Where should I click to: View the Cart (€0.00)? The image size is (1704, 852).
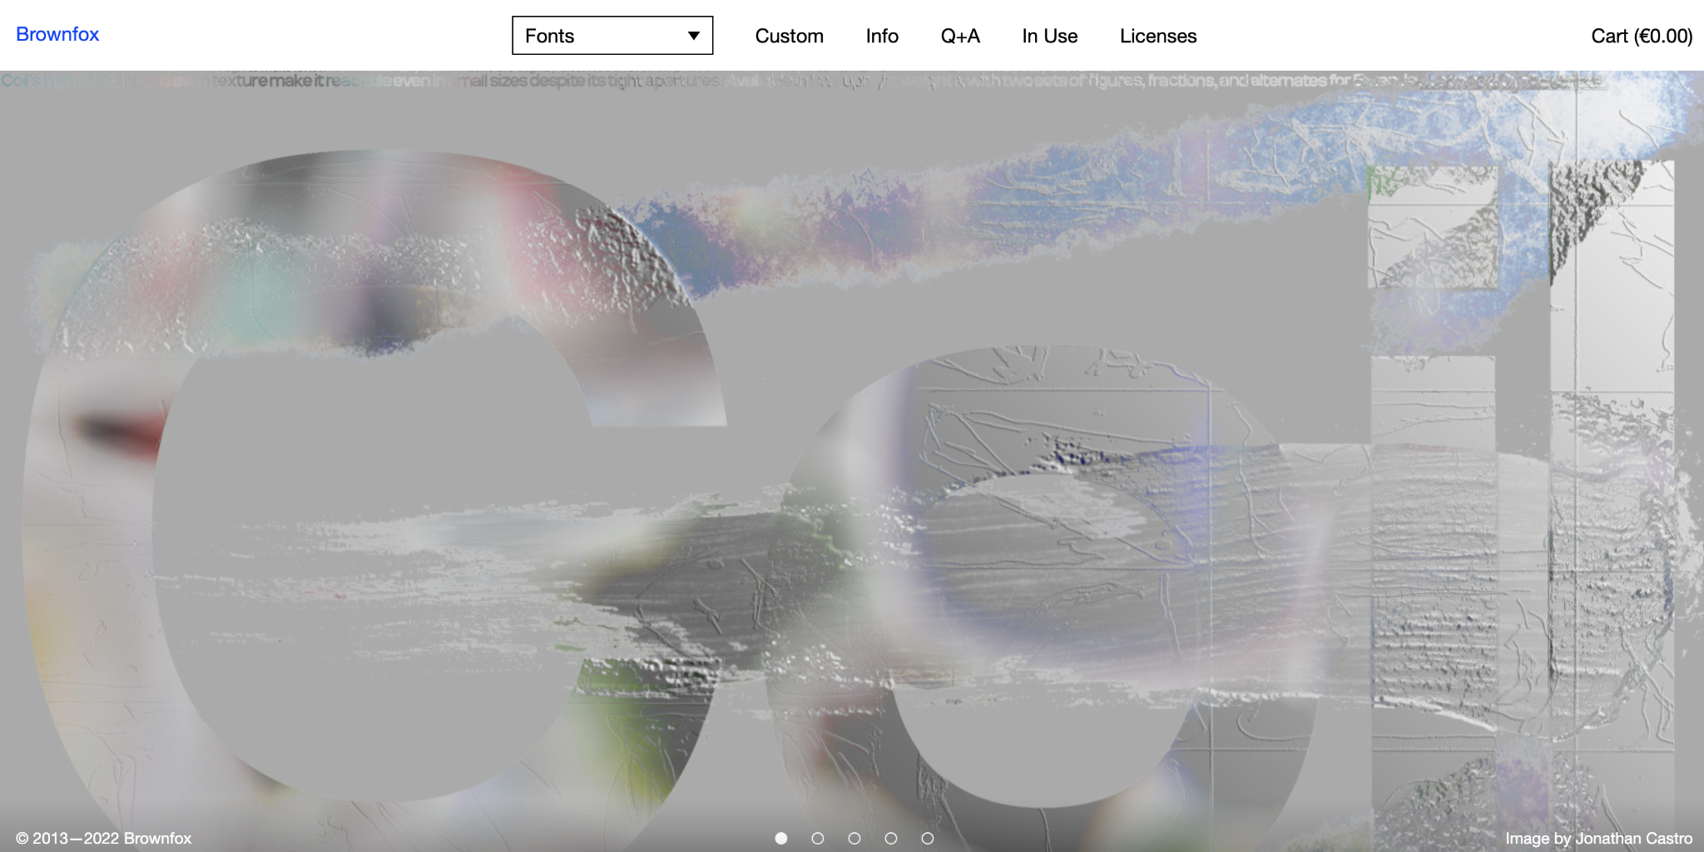click(1641, 36)
